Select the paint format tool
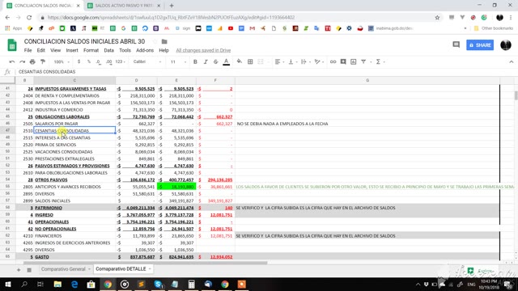 point(43,61)
